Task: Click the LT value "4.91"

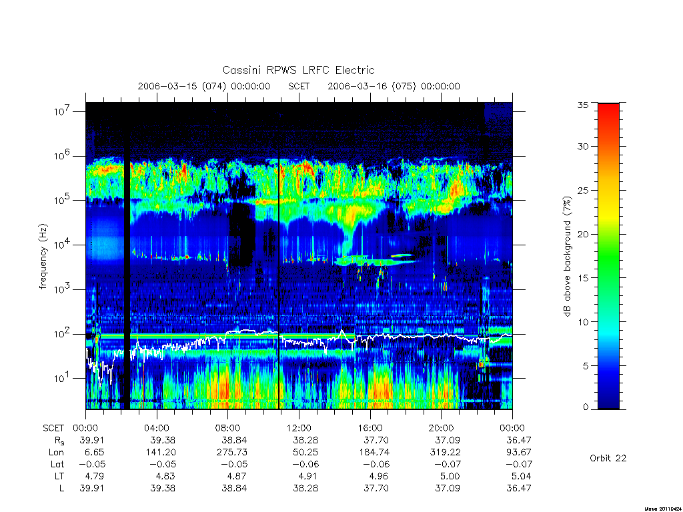Action: tap(309, 476)
